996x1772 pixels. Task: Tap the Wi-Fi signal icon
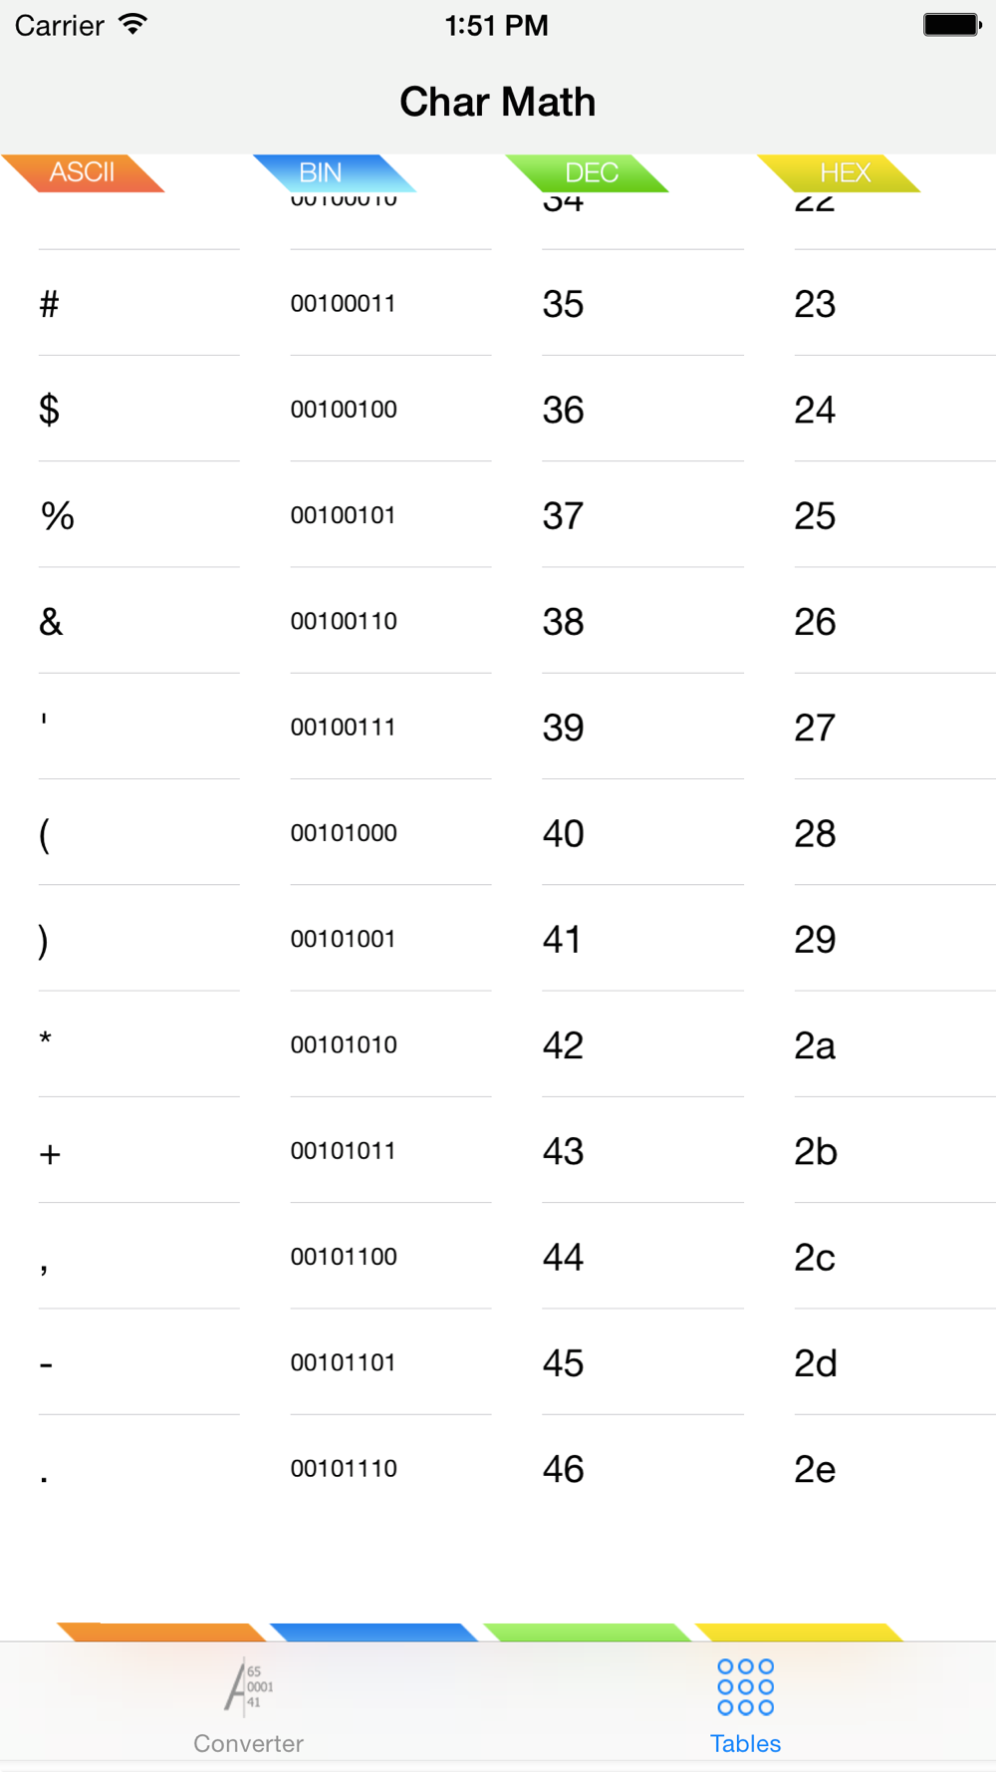point(132,25)
